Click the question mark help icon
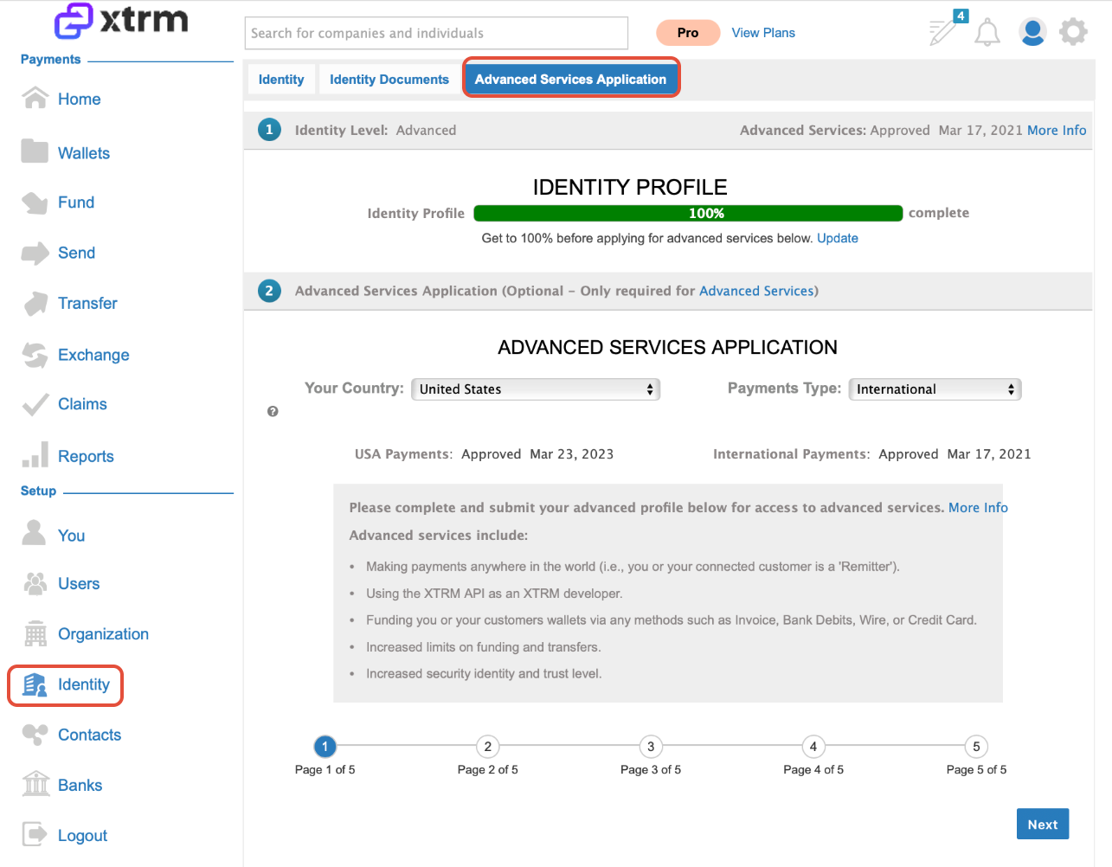Viewport: 1112px width, 867px height. 273,412
